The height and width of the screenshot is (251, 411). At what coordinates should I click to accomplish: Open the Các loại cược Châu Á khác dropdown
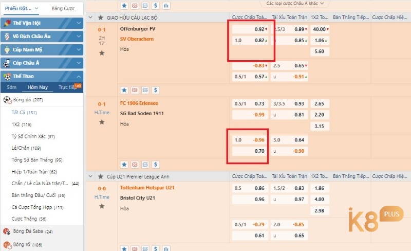(x=295, y=4)
